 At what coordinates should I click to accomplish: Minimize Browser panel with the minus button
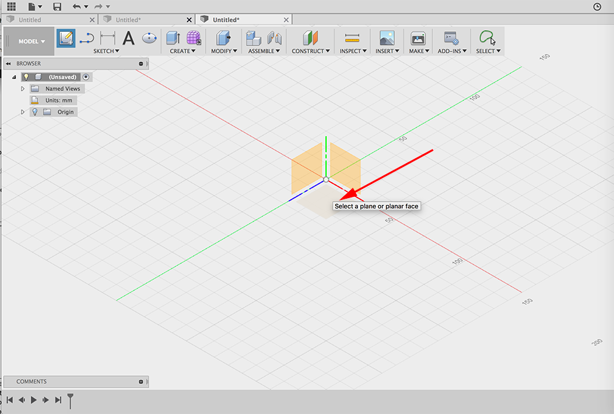click(x=141, y=63)
